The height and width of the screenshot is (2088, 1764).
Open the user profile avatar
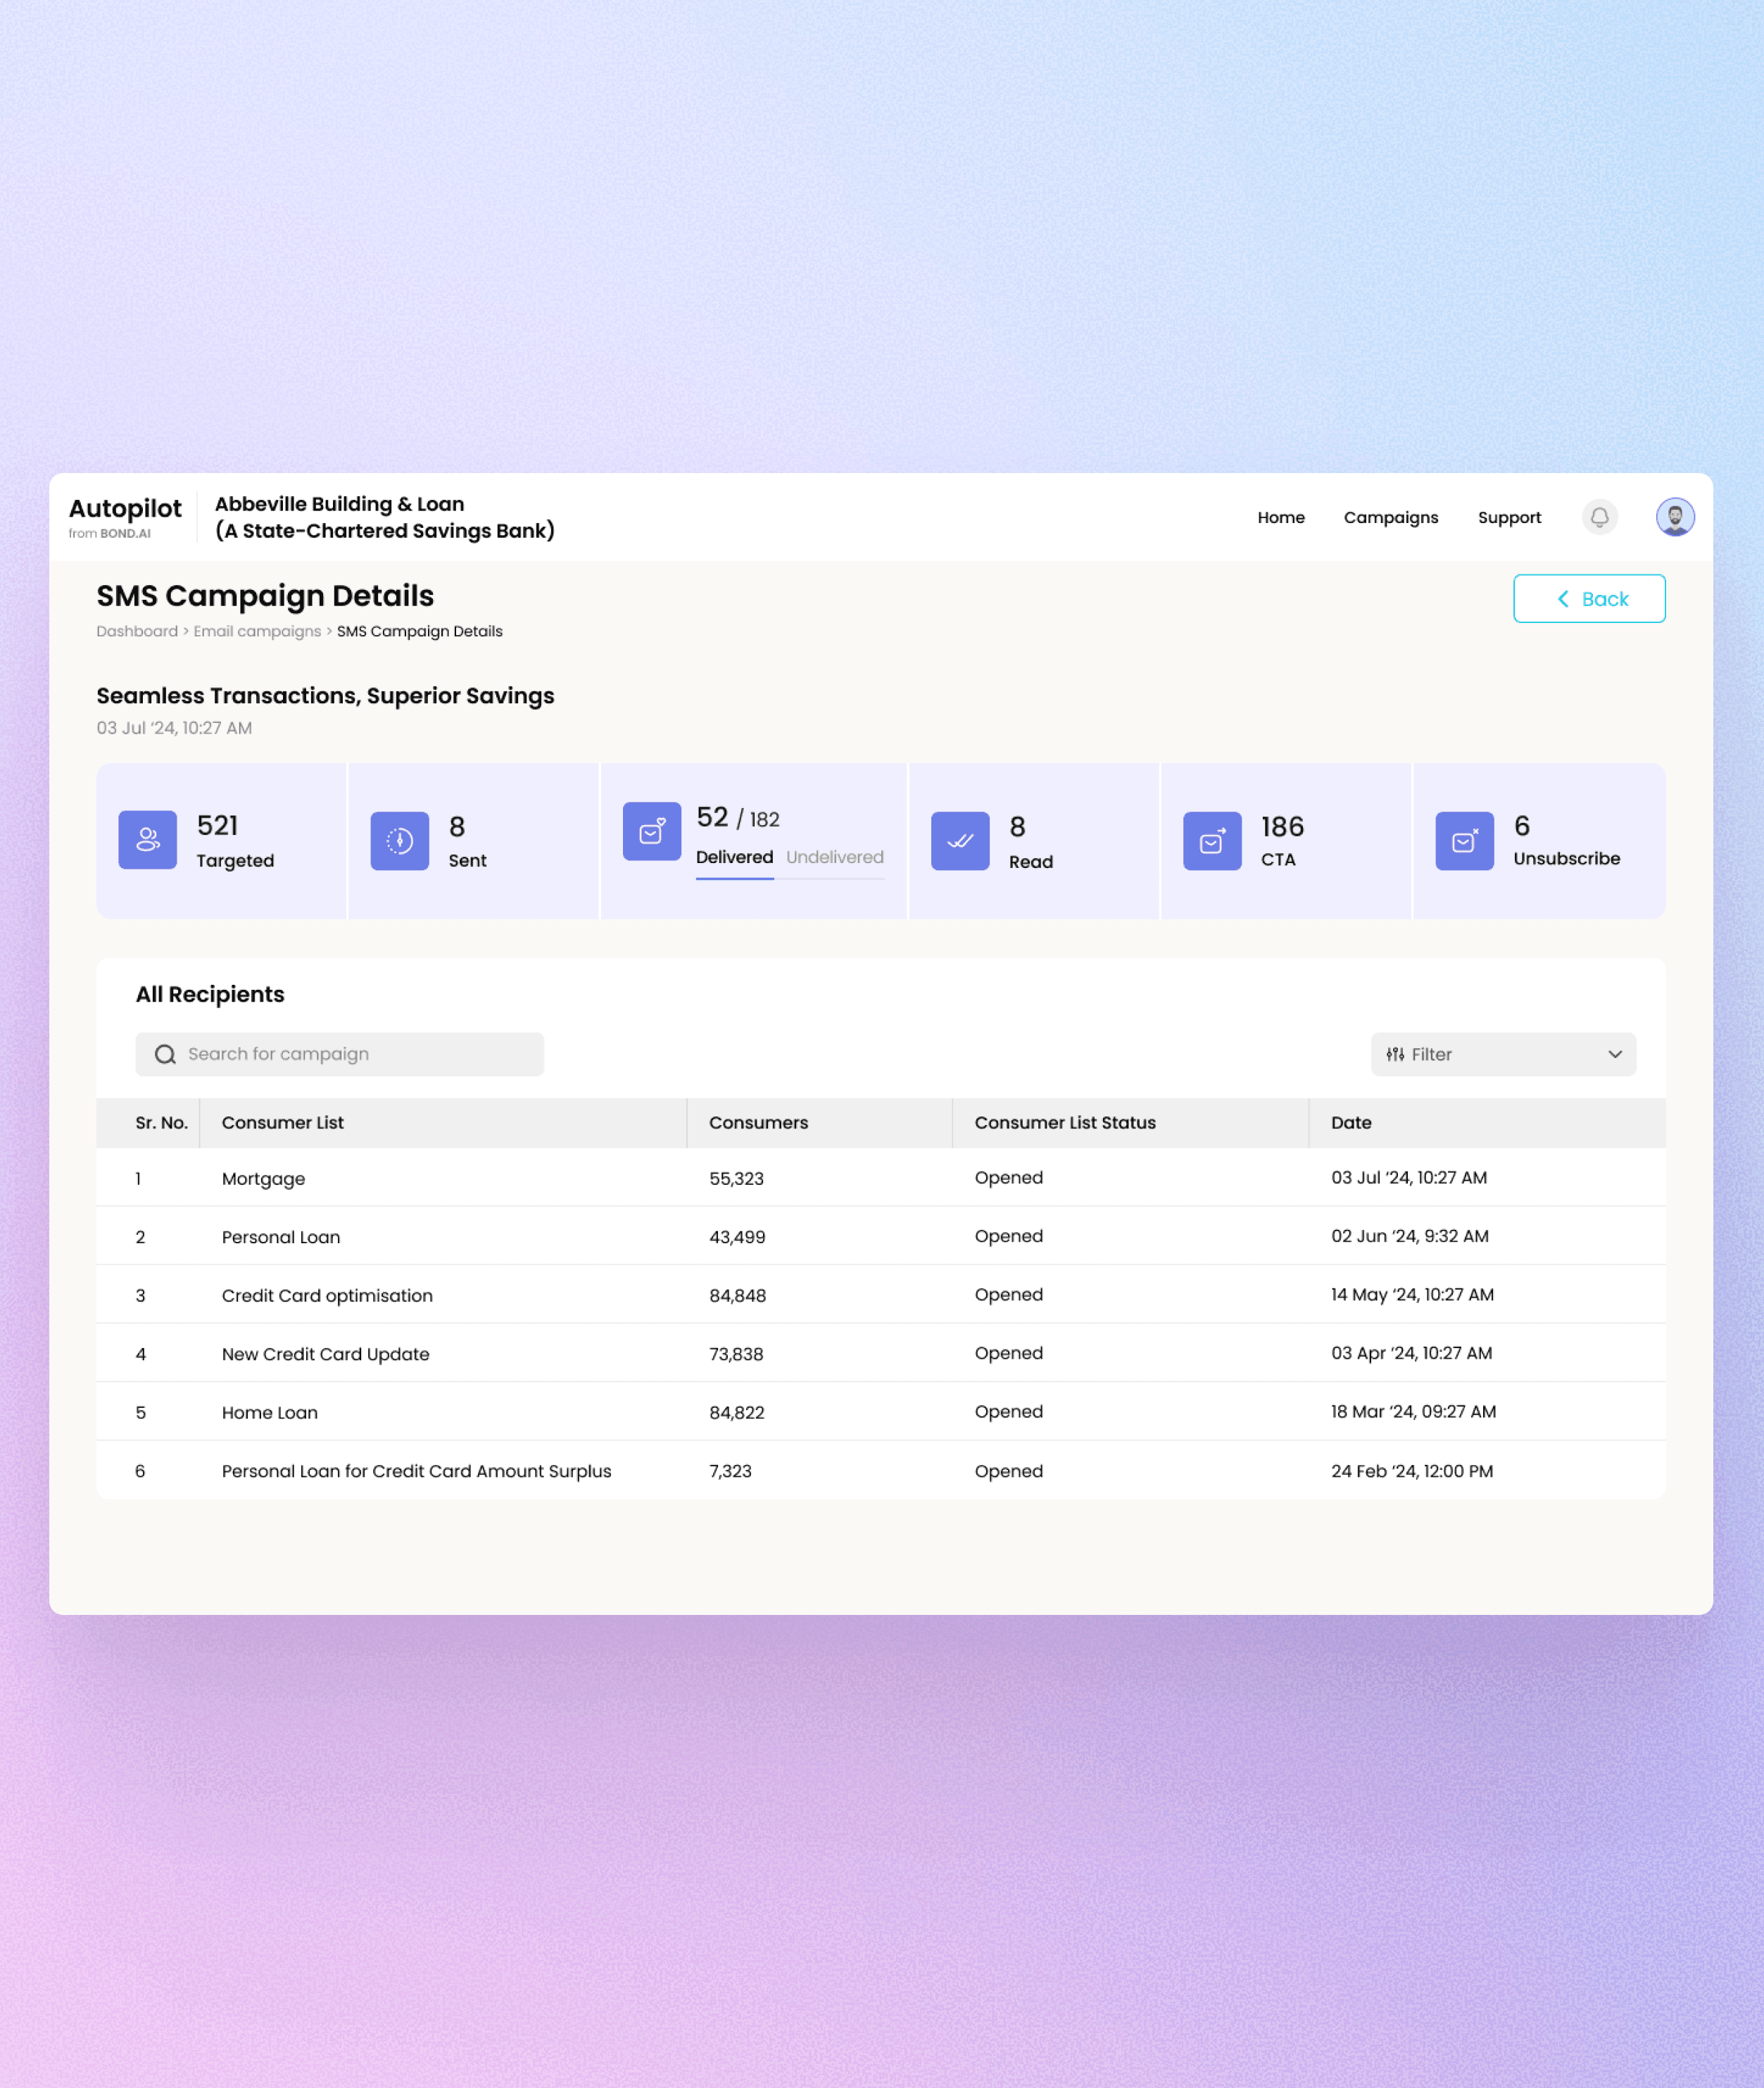(1674, 517)
